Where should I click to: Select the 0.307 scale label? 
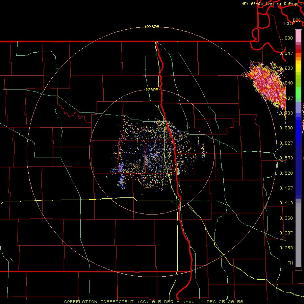(286, 233)
